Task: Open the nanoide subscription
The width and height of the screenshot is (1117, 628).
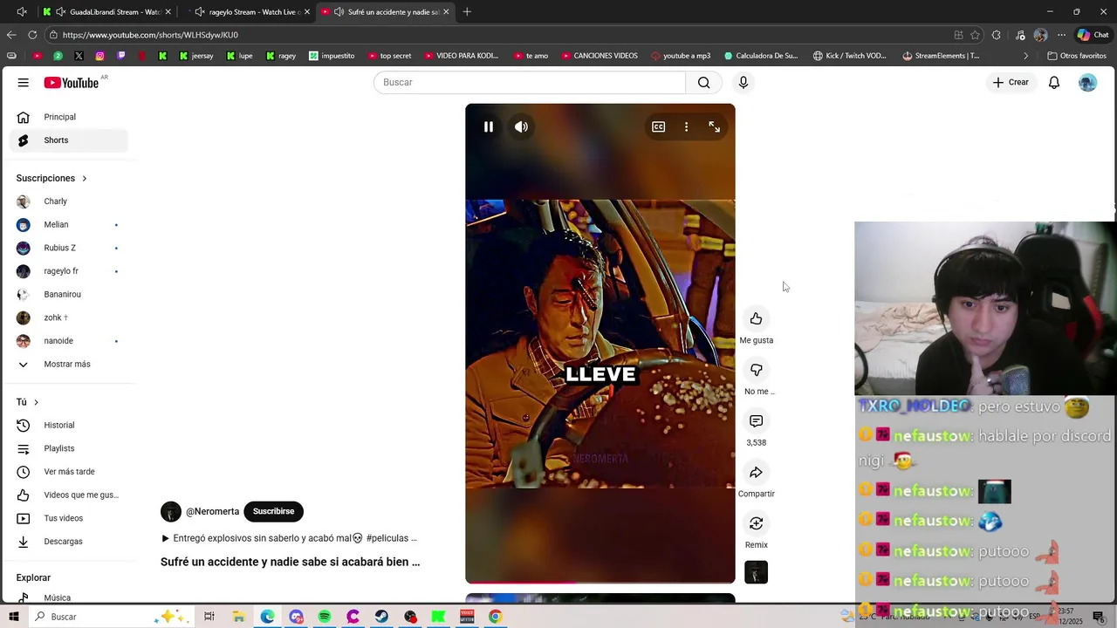Action: [68, 341]
